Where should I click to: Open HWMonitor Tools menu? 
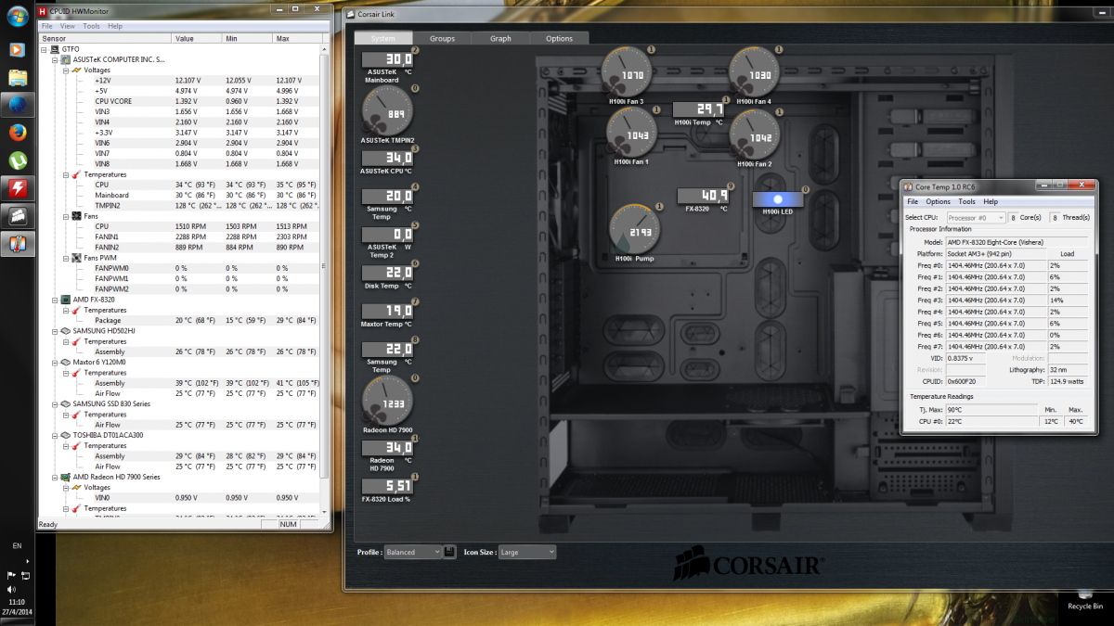pos(91,26)
